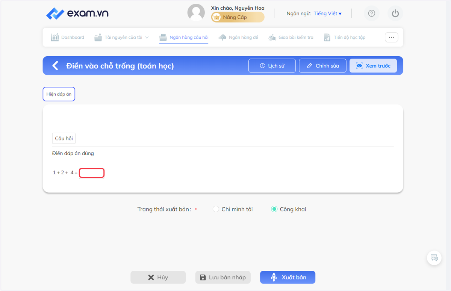Click the Nâng Cấp upgrade button
Image resolution: width=451 pixels, height=291 pixels.
point(238,17)
